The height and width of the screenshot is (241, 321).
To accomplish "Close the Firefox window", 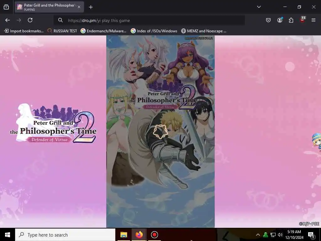I will (313, 7).
